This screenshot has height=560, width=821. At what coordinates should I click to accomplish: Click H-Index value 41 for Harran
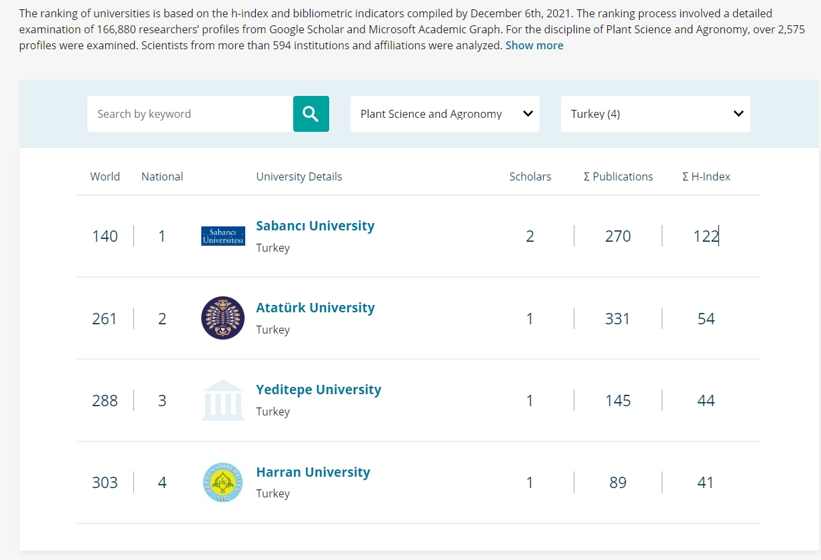coord(706,483)
